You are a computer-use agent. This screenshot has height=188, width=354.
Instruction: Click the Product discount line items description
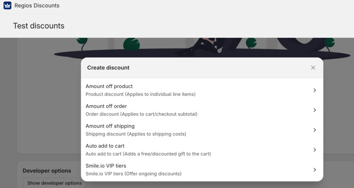[x=140, y=94]
